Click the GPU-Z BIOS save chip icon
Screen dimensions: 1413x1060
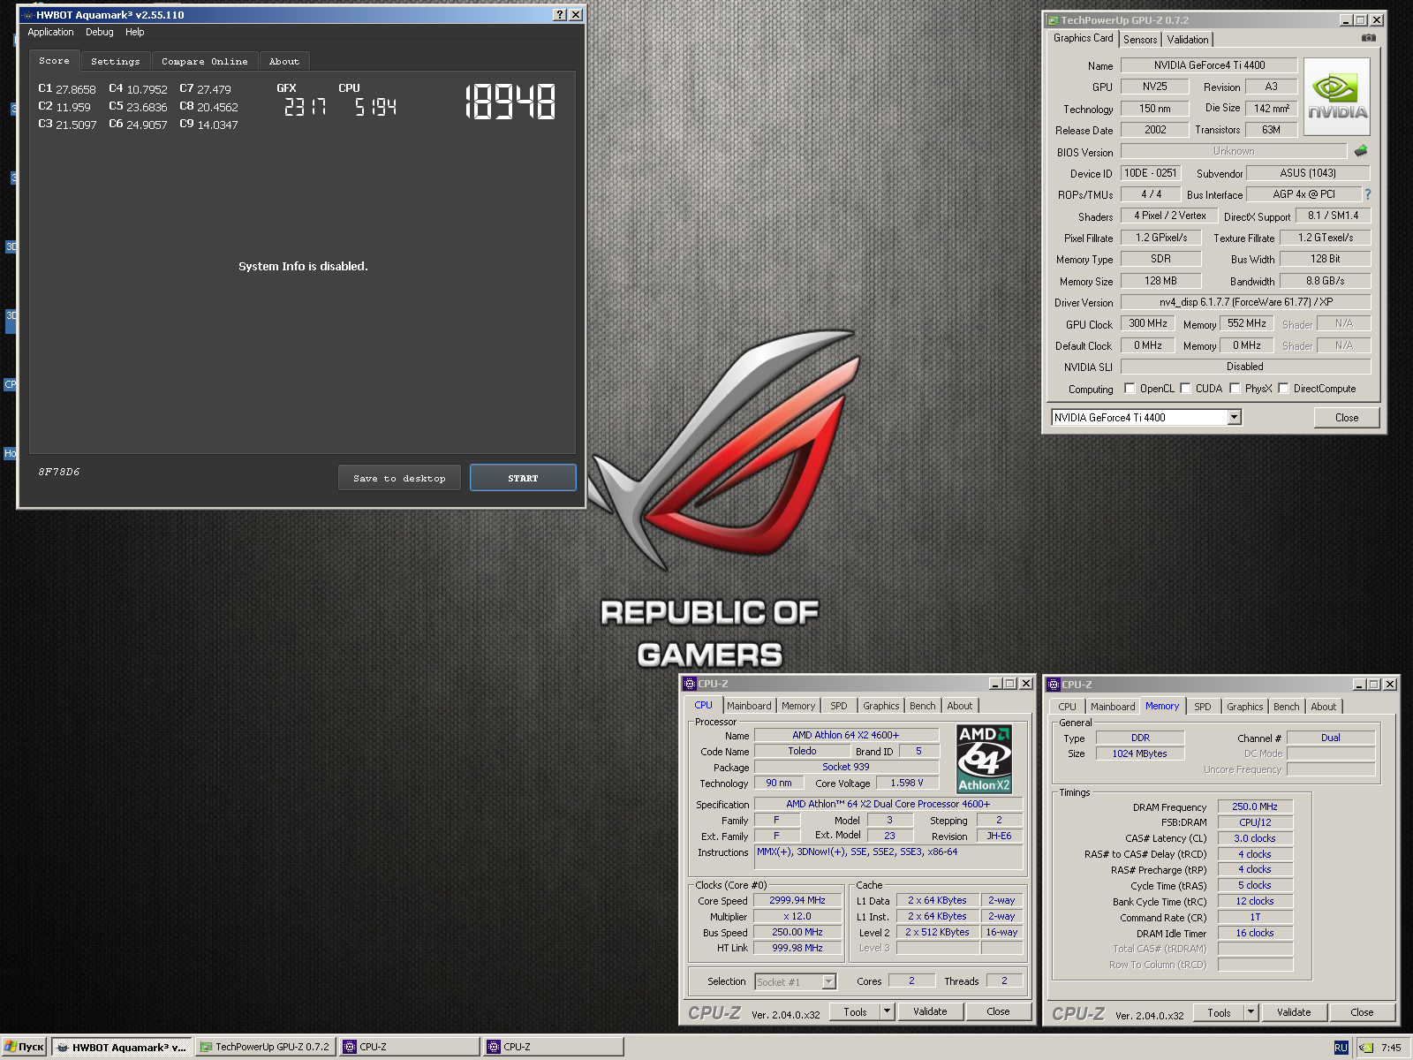tap(1361, 151)
